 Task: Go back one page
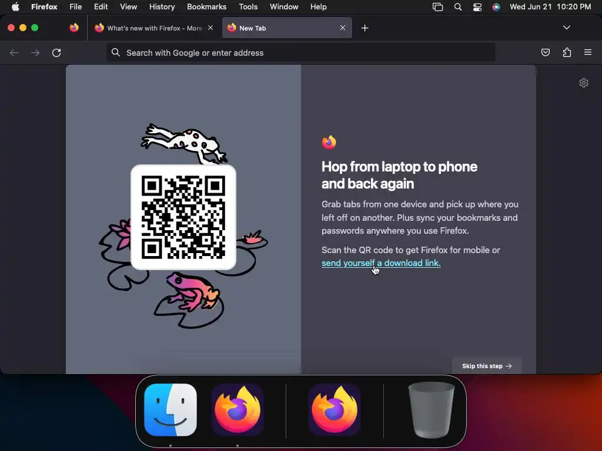[14, 52]
